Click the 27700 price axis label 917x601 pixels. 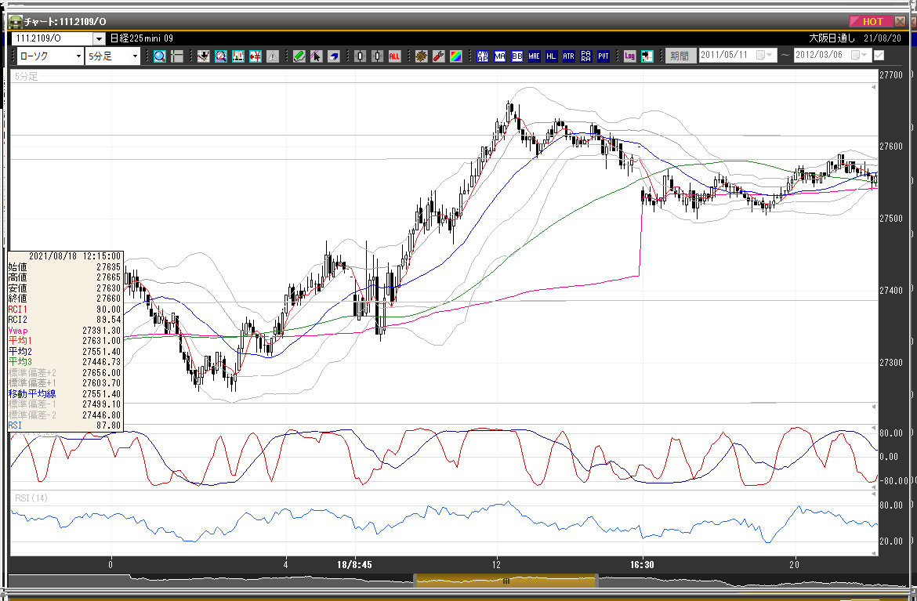point(891,75)
